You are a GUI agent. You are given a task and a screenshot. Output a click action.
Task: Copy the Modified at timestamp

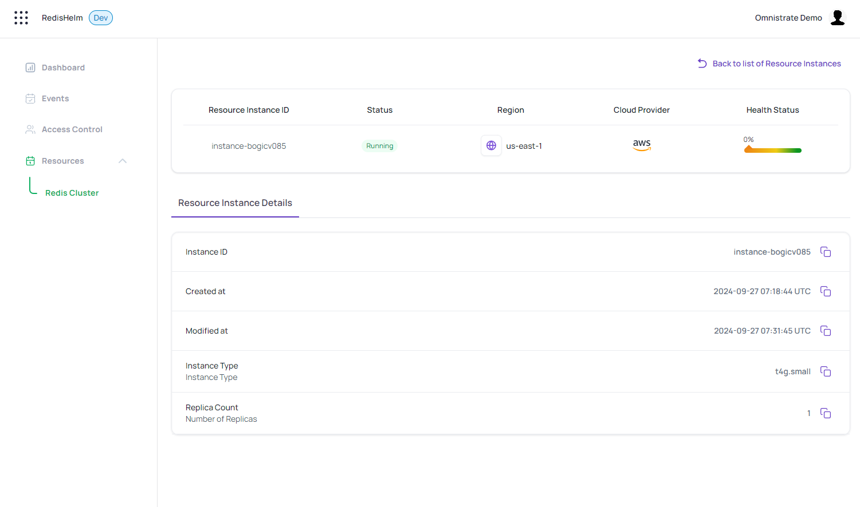click(x=825, y=331)
